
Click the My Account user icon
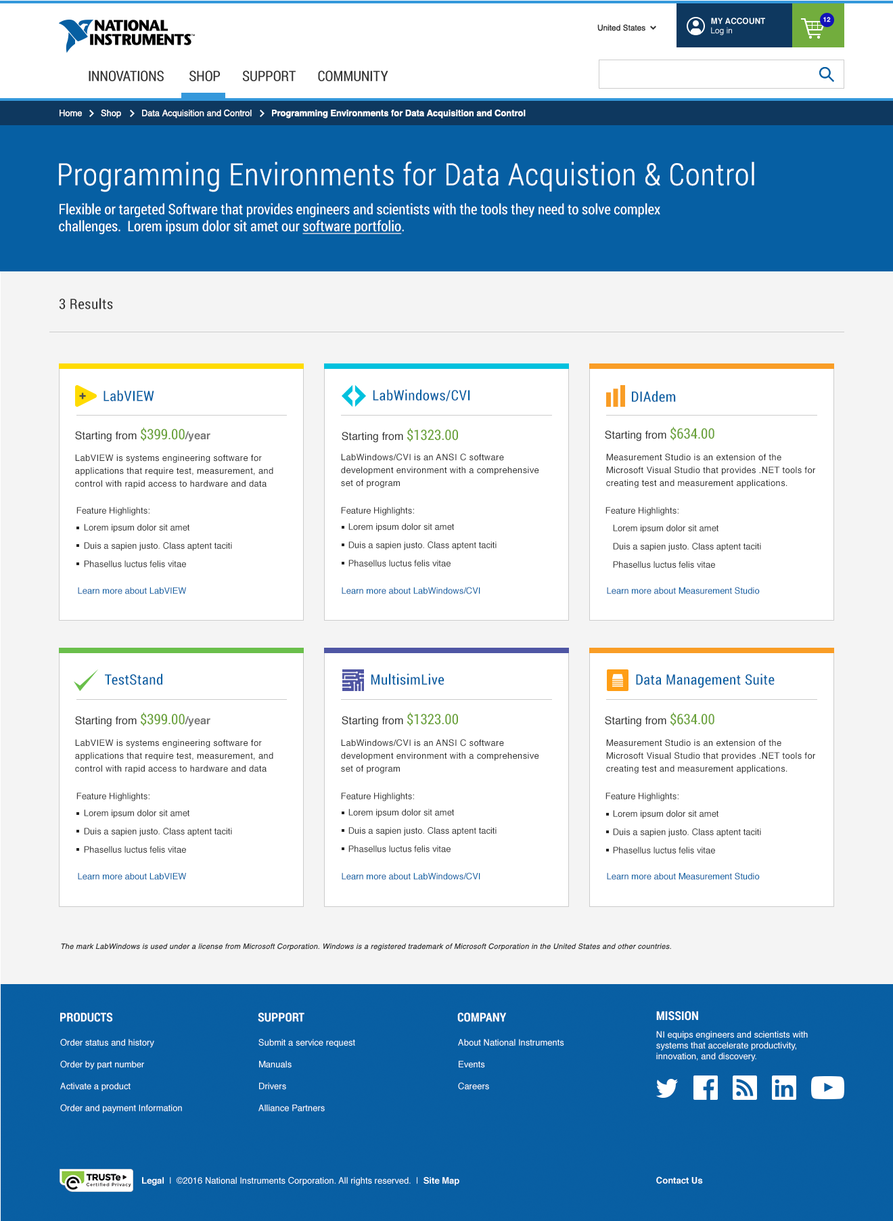pyautogui.click(x=695, y=26)
